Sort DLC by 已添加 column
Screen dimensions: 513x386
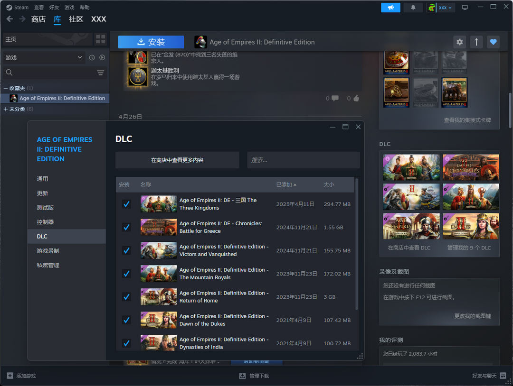[x=286, y=184]
